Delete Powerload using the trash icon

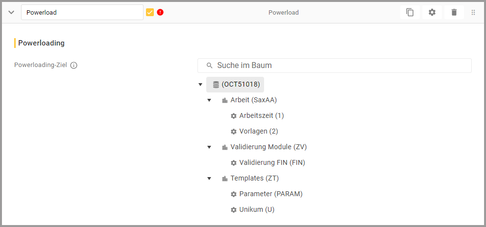(x=454, y=12)
